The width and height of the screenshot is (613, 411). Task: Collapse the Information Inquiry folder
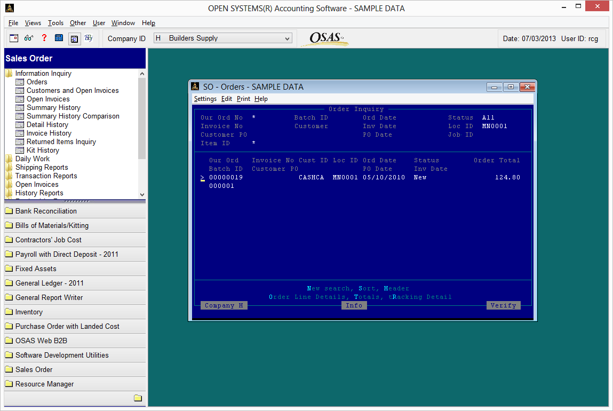[x=38, y=73]
